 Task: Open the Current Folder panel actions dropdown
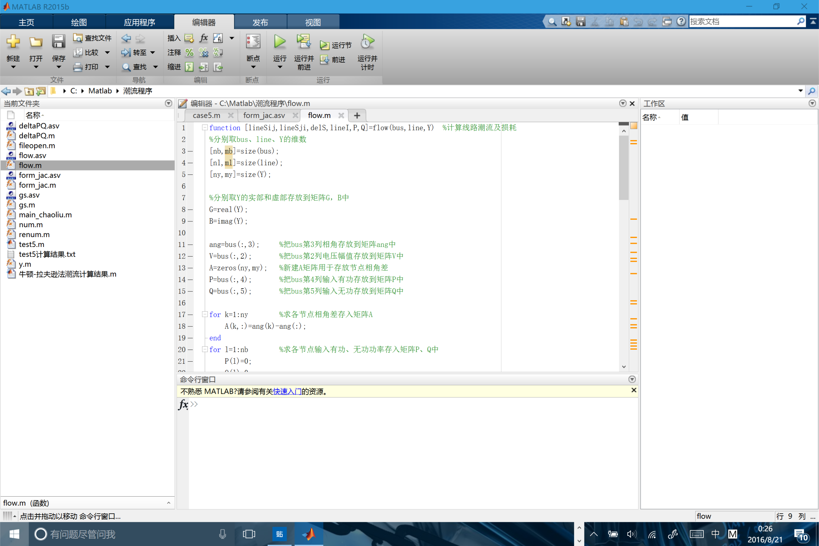[x=169, y=103]
